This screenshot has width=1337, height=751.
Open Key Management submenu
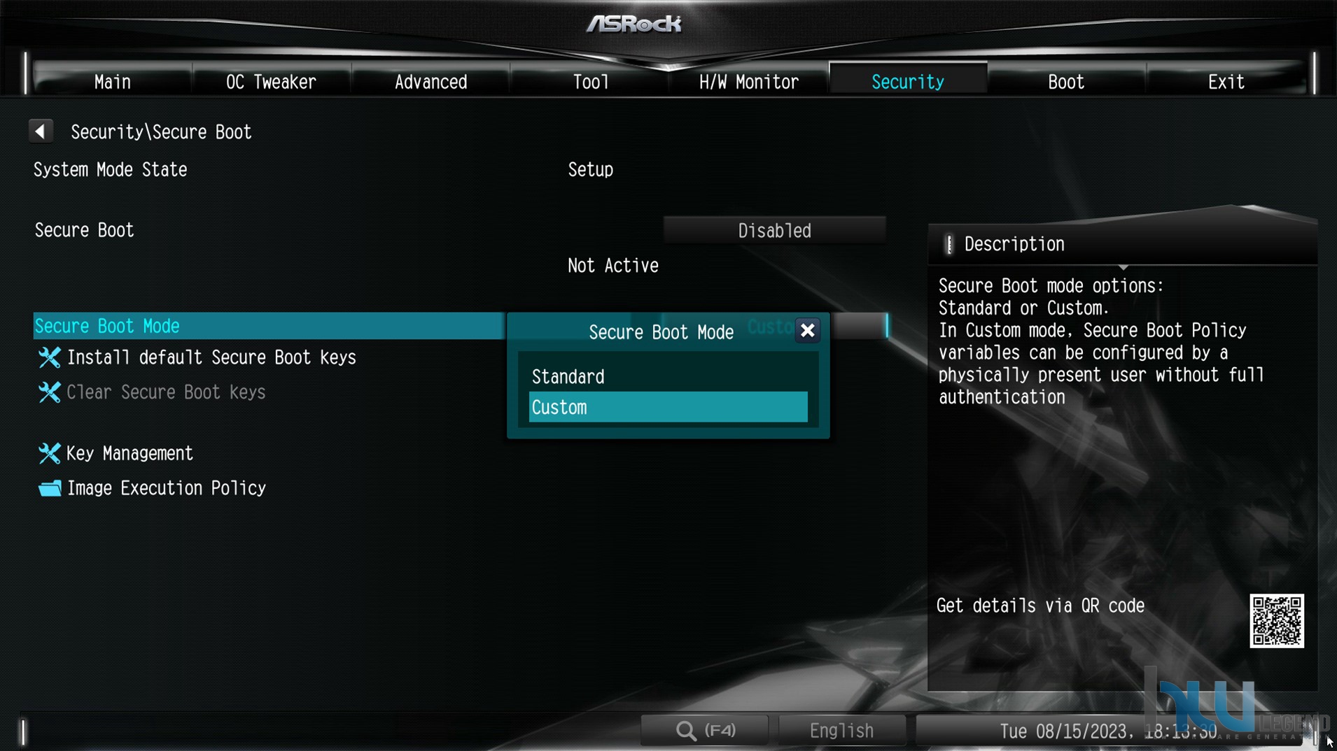click(129, 453)
